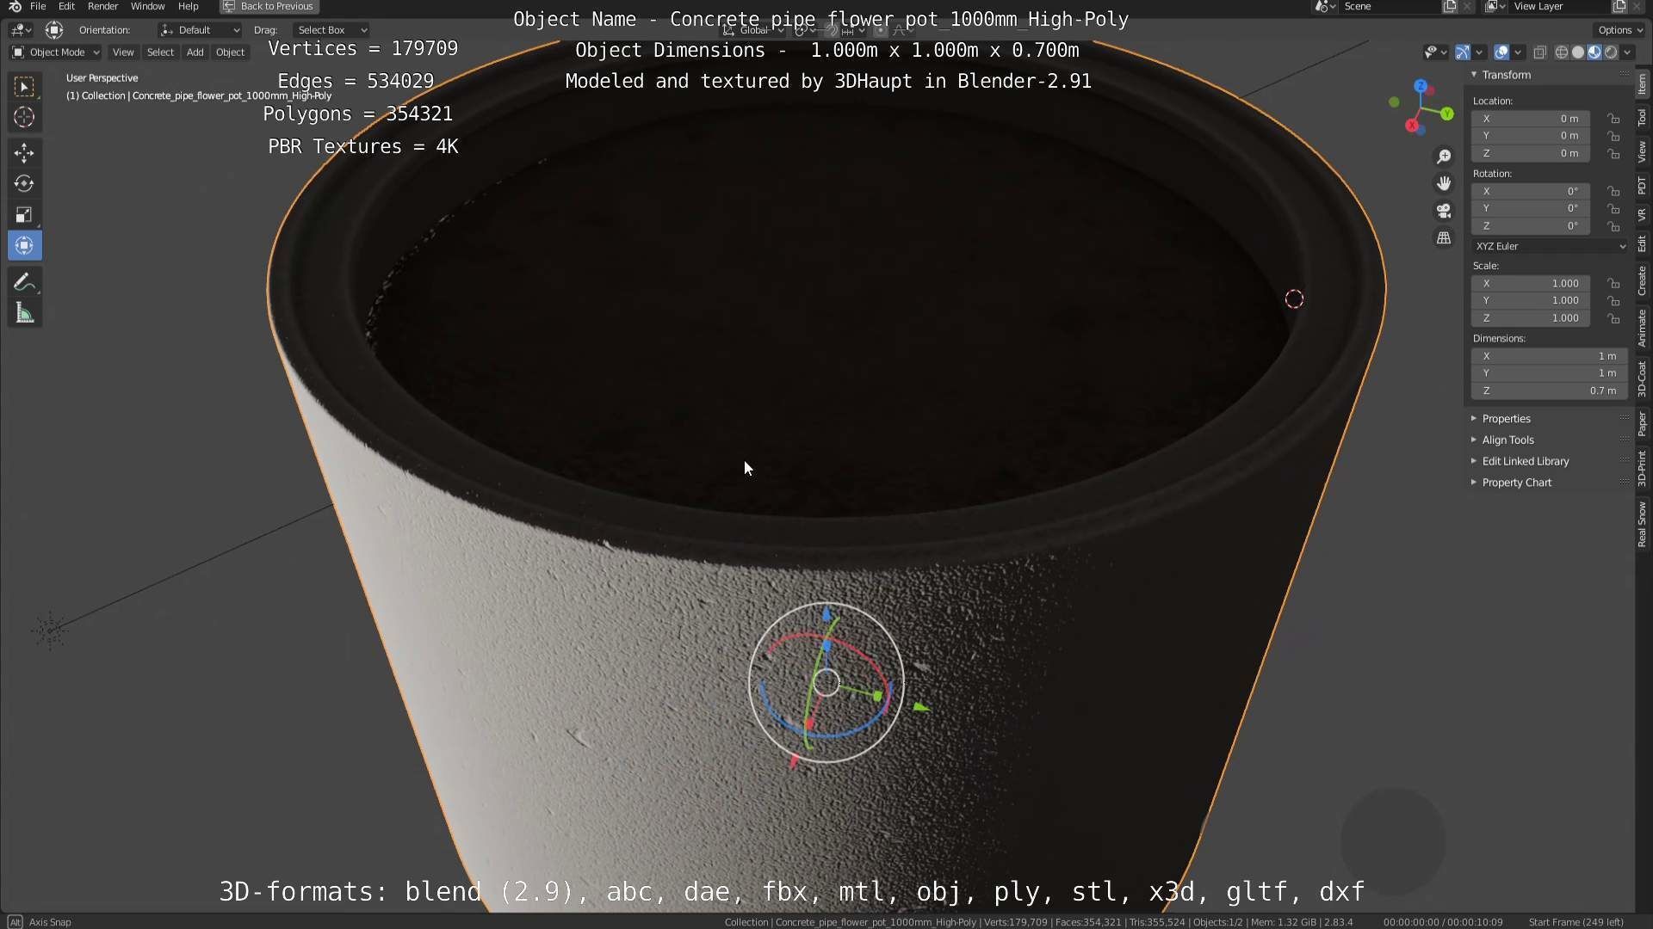The width and height of the screenshot is (1653, 929).
Task: Click the Scene name field
Action: click(1390, 6)
